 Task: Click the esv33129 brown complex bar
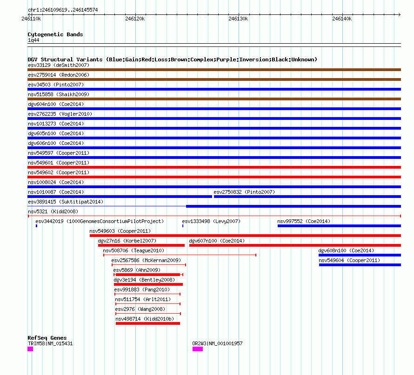pyautogui.click(x=214, y=70)
